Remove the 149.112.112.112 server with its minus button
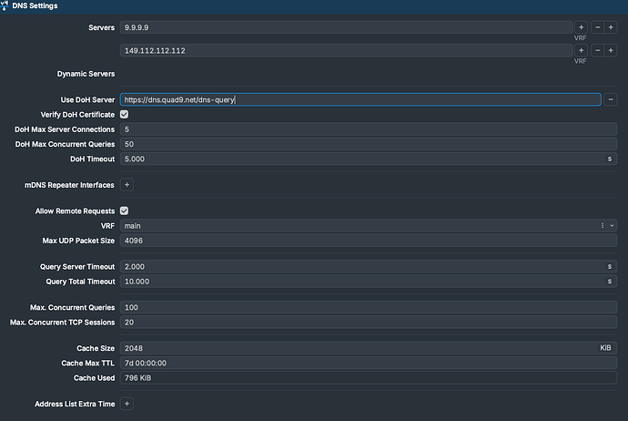Viewport: 628px width, 421px height. tap(598, 50)
